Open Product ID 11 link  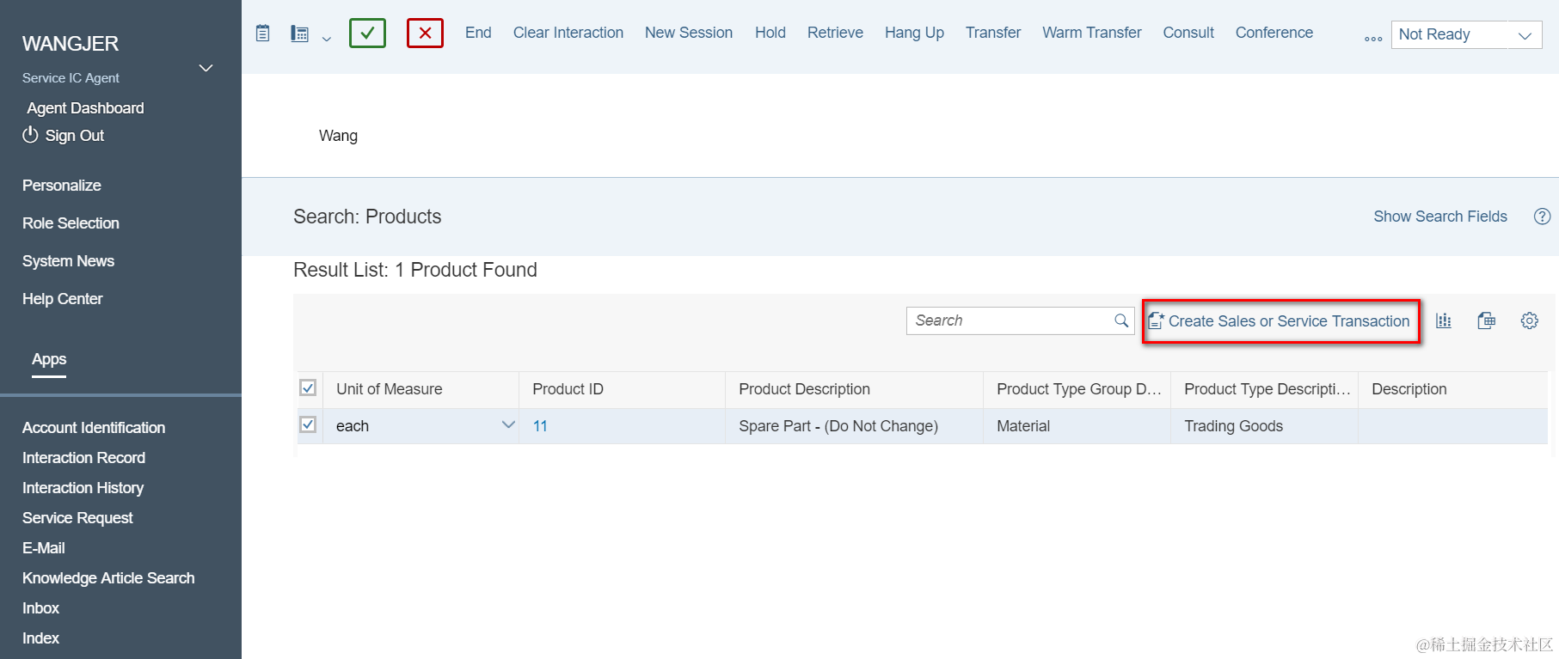540,426
